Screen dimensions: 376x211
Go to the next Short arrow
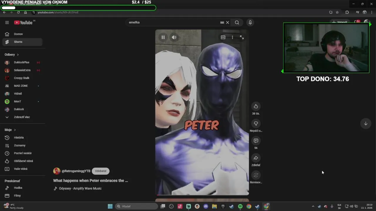[366, 123]
